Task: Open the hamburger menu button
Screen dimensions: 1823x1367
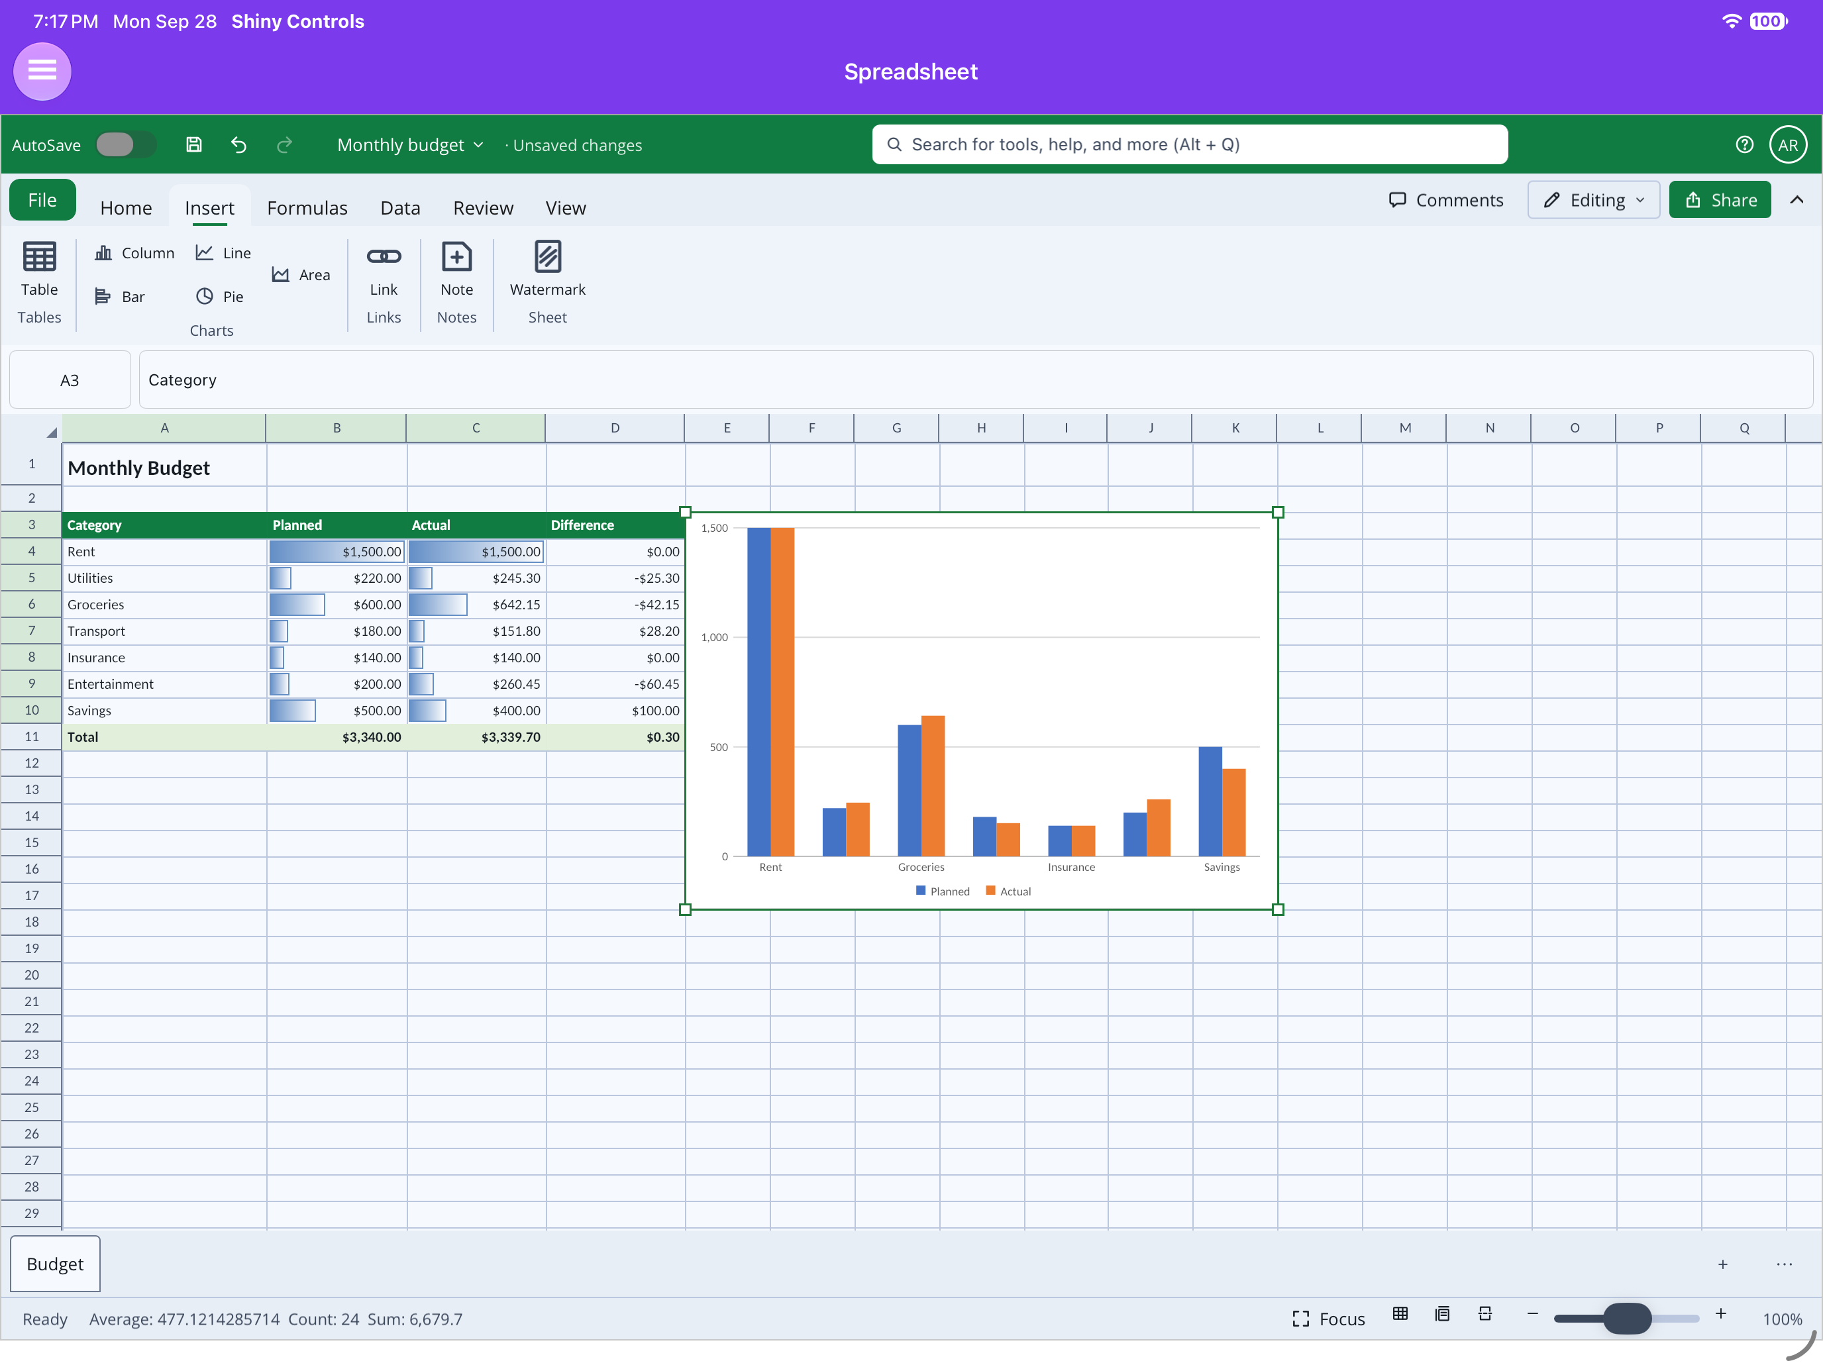Action: pyautogui.click(x=42, y=72)
